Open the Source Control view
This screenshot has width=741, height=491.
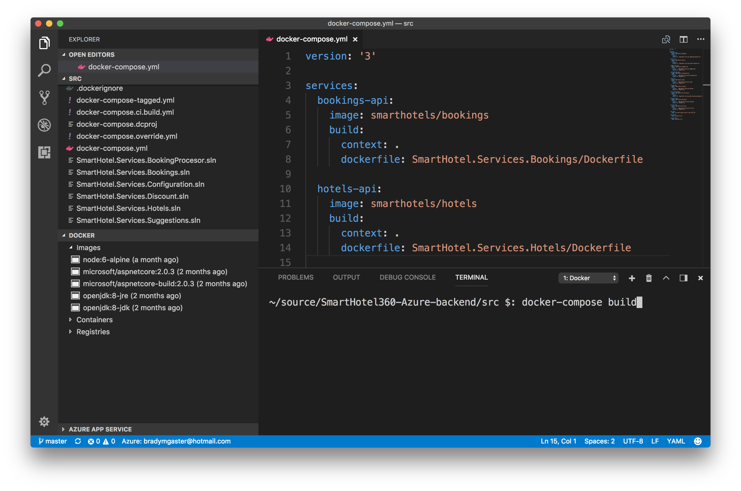44,98
